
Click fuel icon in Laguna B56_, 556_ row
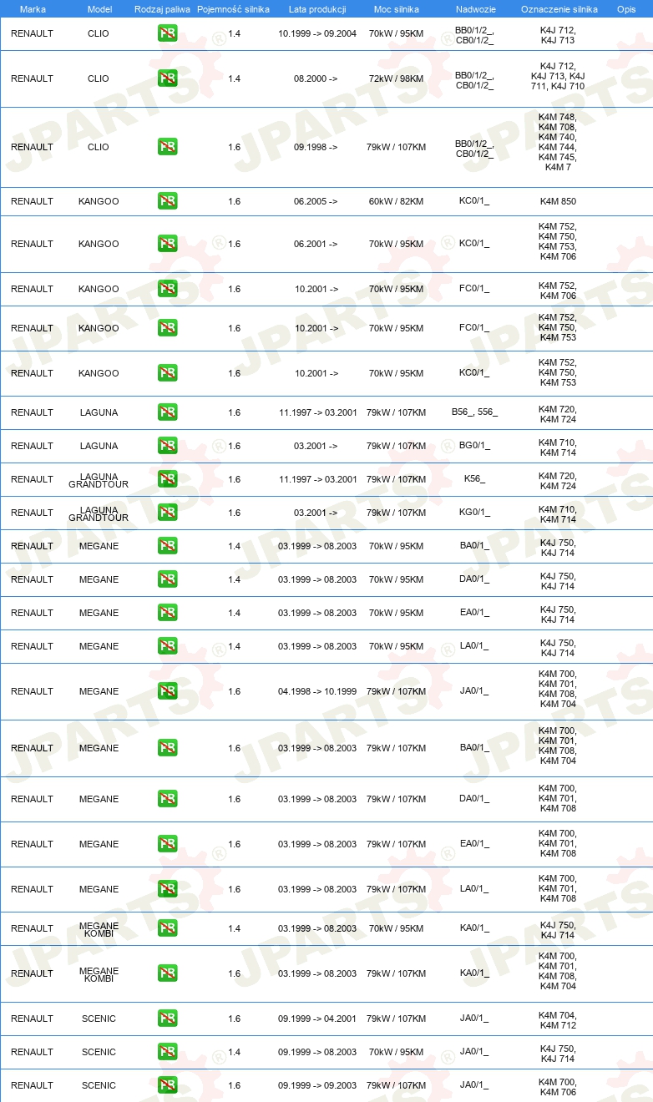click(x=167, y=412)
